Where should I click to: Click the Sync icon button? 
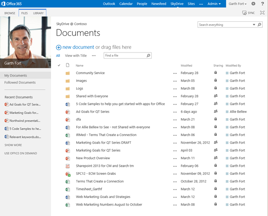point(244,13)
